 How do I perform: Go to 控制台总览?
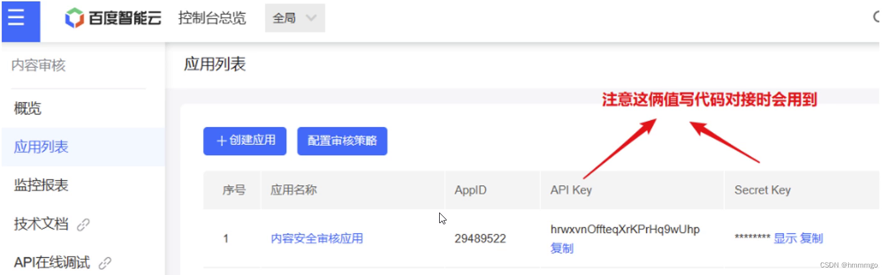pyautogui.click(x=212, y=19)
